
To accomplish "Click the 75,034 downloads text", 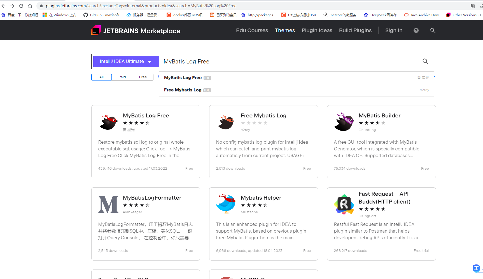I will click(349, 169).
